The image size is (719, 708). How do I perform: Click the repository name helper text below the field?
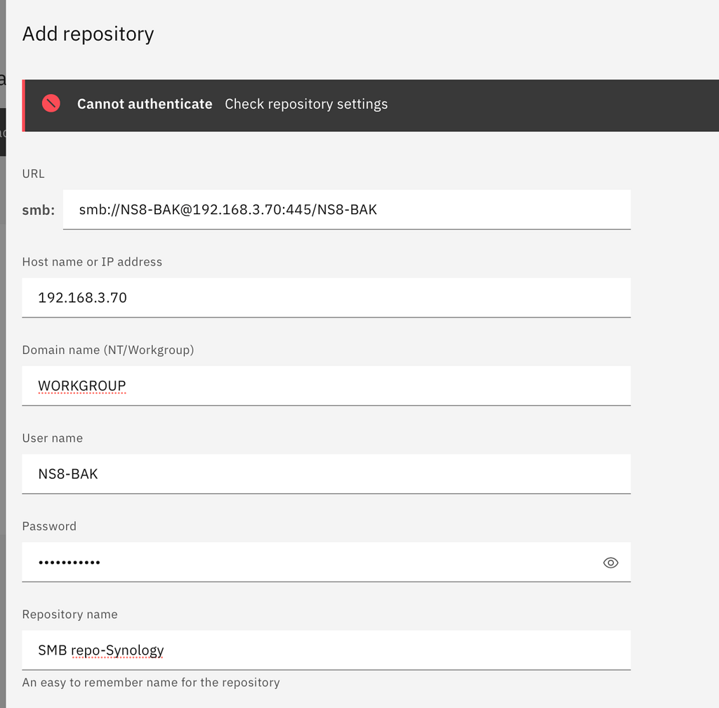click(x=150, y=682)
